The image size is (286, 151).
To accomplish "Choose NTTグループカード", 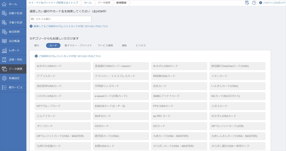I will coord(63,106).
